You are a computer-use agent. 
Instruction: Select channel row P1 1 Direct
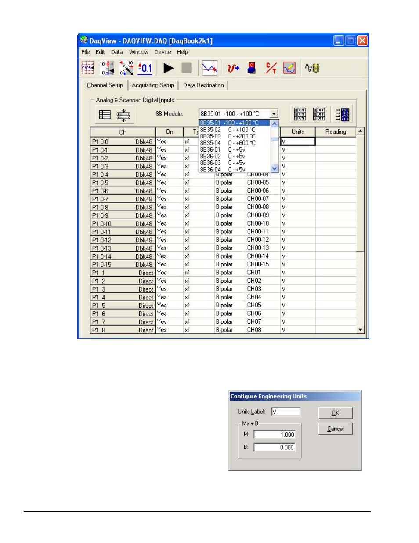(123, 273)
